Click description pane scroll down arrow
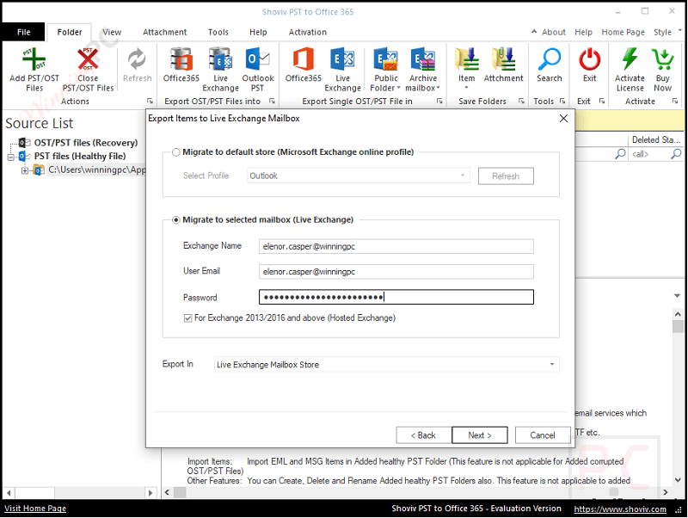The height and width of the screenshot is (518, 688). (678, 480)
